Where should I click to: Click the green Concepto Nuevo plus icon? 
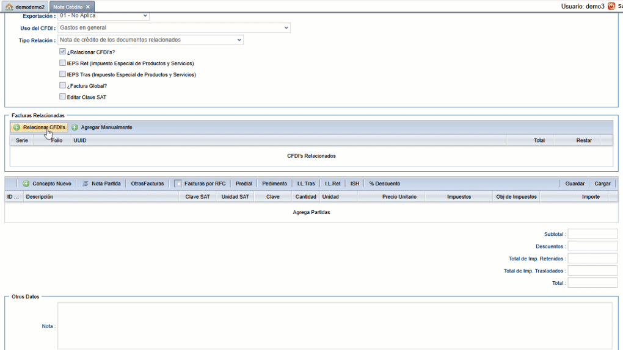(26, 184)
